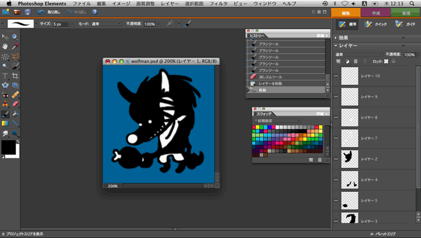Select the Zoom magnifier tool

pyautogui.click(x=15, y=37)
